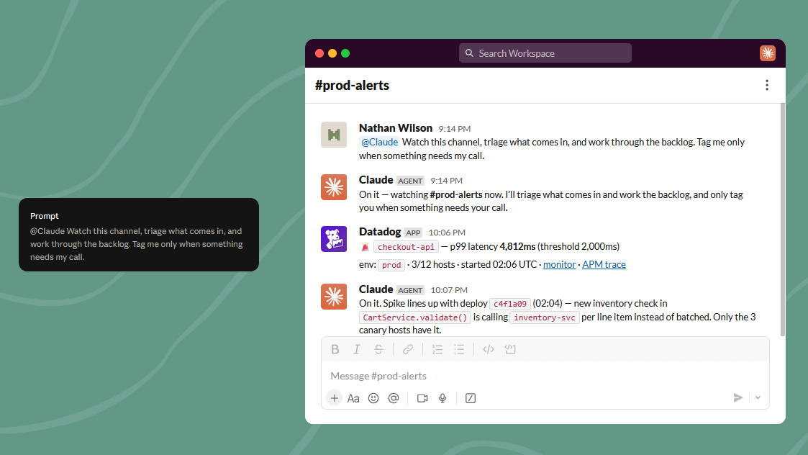Open the plus attachments button

point(335,397)
